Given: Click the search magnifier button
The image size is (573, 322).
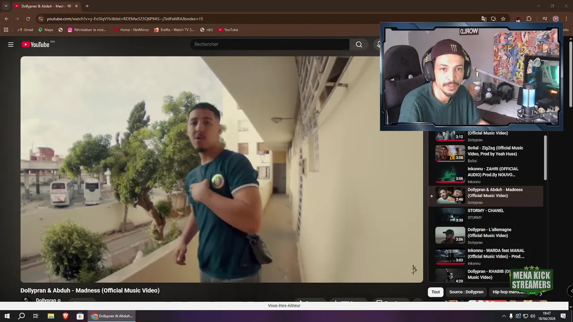Looking at the screenshot, I should tap(359, 44).
